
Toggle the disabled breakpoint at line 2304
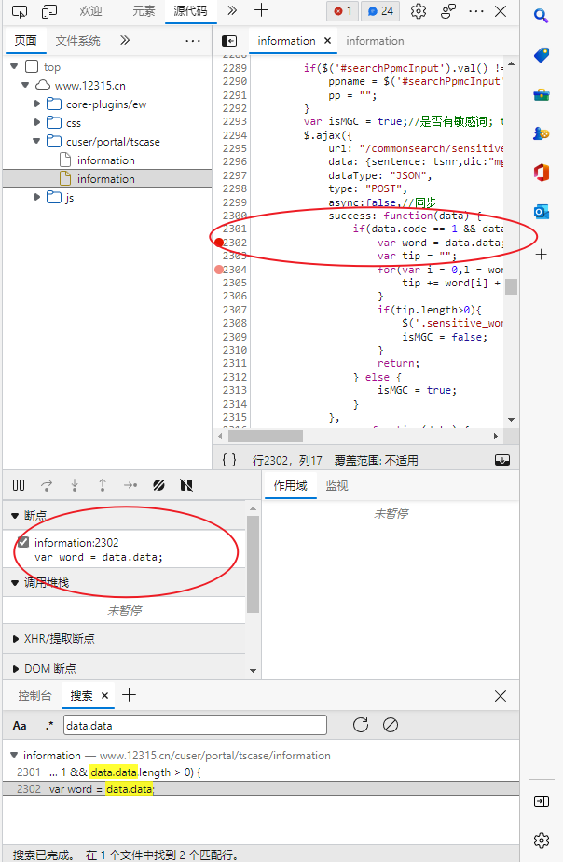point(219,270)
